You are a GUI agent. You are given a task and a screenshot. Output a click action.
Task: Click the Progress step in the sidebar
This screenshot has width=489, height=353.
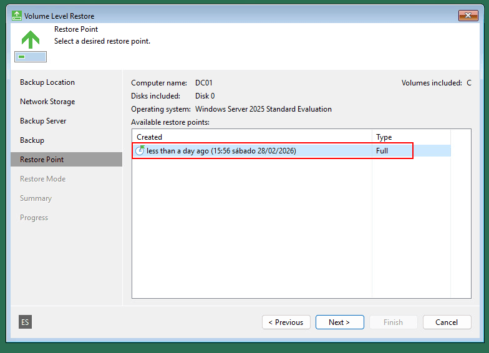point(34,218)
